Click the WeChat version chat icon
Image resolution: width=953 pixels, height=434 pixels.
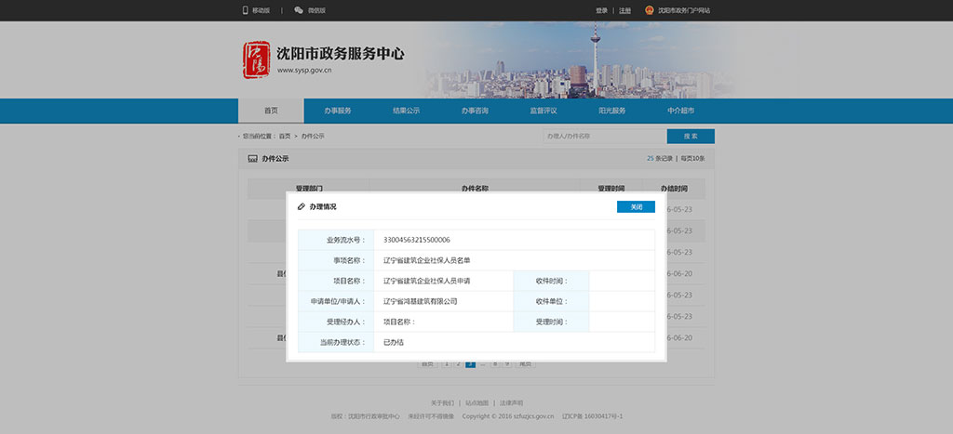coord(299,10)
